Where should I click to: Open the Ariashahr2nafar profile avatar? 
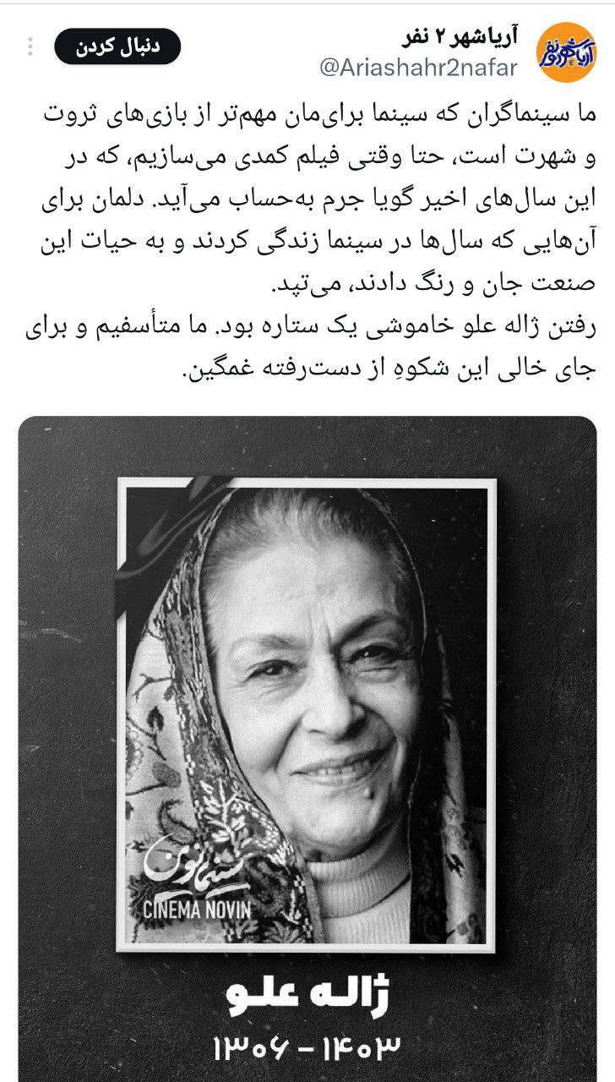[x=567, y=52]
